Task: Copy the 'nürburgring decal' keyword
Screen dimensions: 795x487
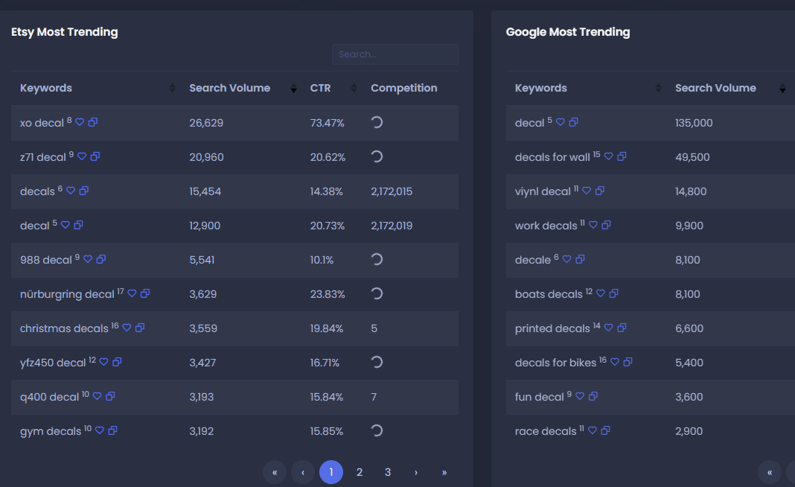Action: pyautogui.click(x=145, y=293)
